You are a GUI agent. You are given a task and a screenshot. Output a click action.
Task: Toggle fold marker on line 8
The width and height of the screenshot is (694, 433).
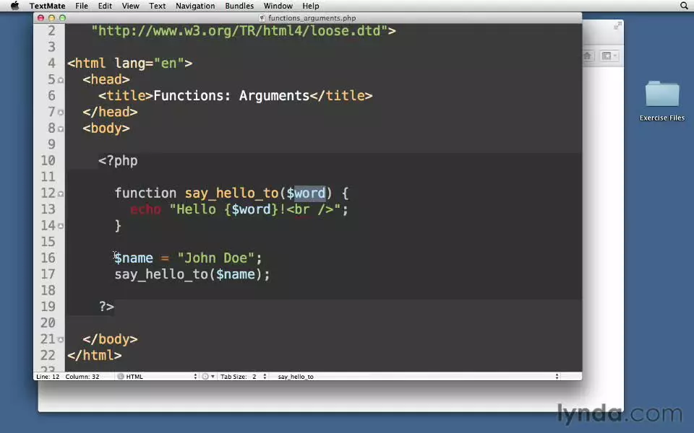tap(61, 128)
